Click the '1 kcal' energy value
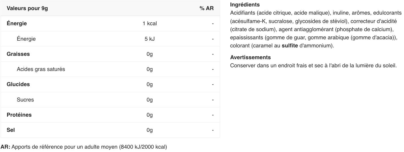404x152 pixels. pyautogui.click(x=150, y=24)
